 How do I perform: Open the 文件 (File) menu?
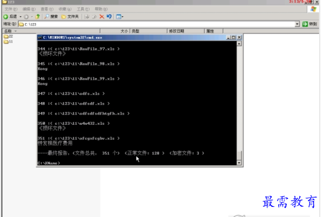pyautogui.click(x=11, y=9)
